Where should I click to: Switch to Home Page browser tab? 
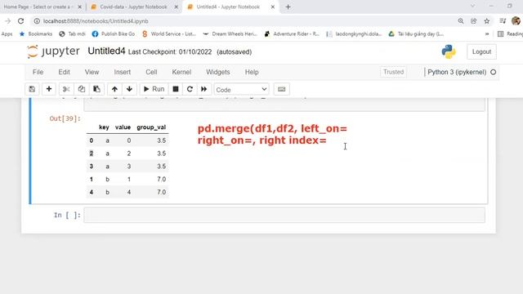click(38, 7)
